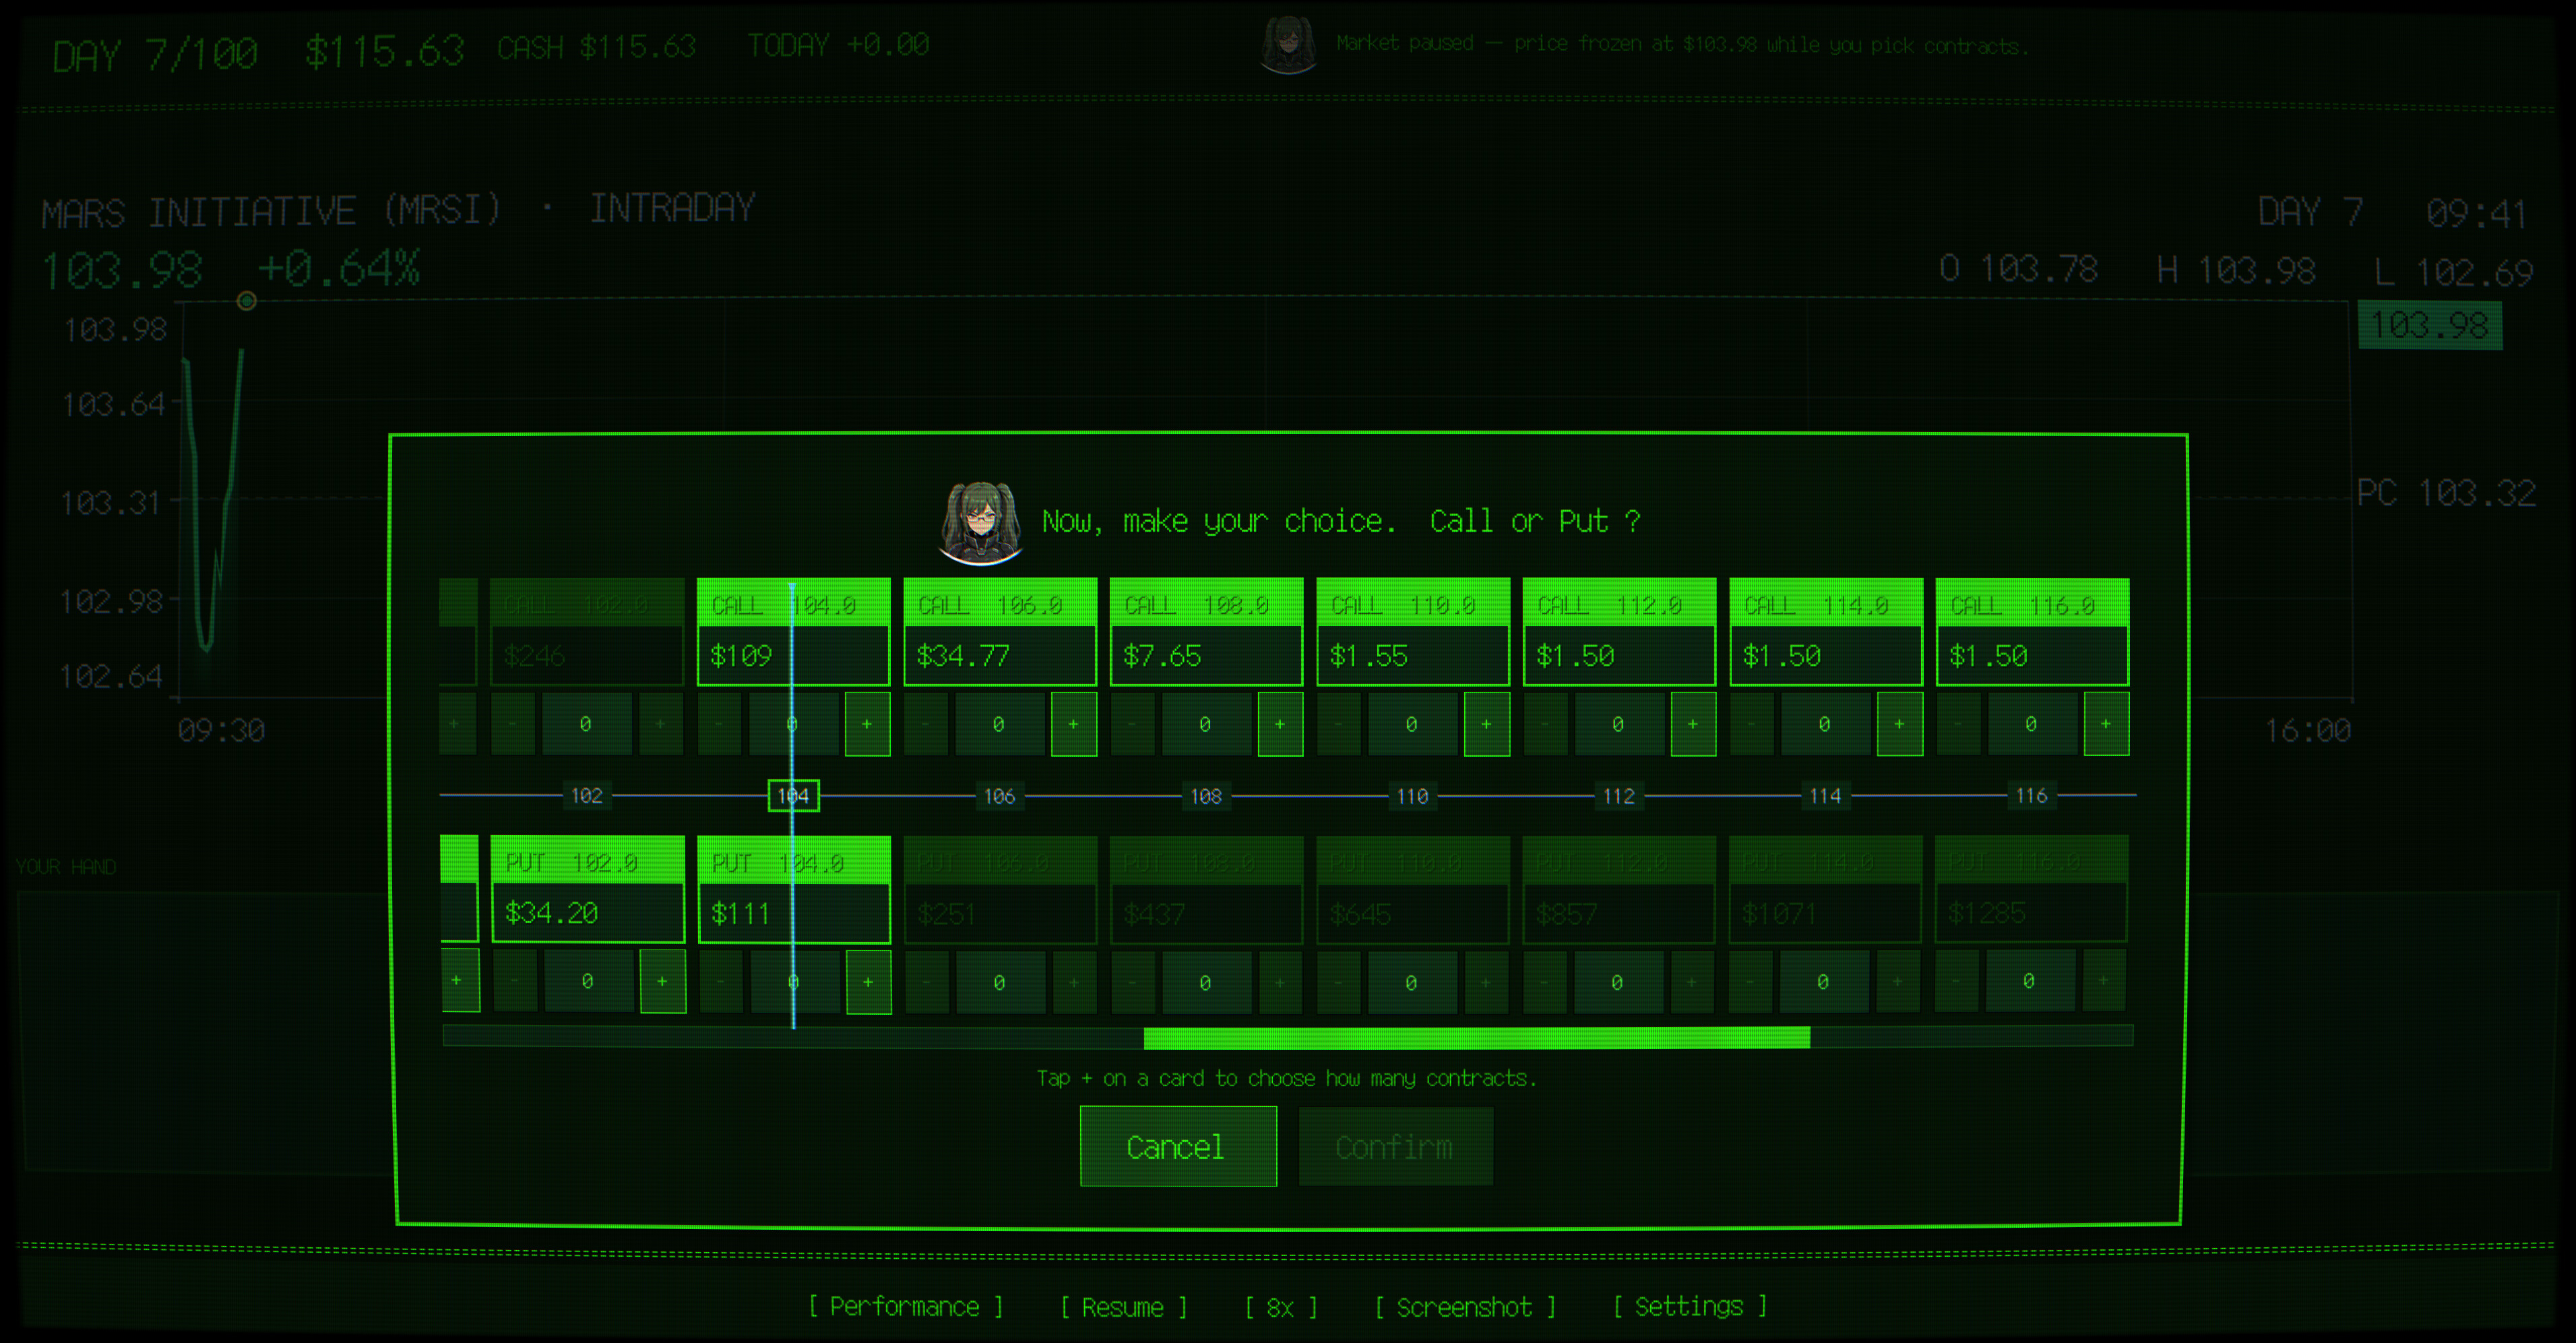
Task: Click the 110 strike marker
Action: pyautogui.click(x=1412, y=796)
